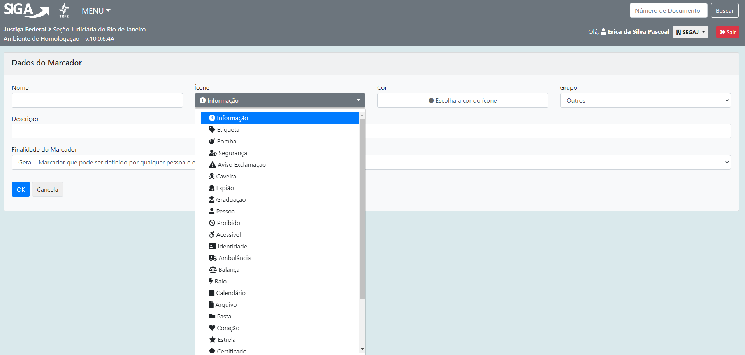The image size is (745, 355).
Task: Choose the Coração heart icon
Action: click(x=228, y=328)
